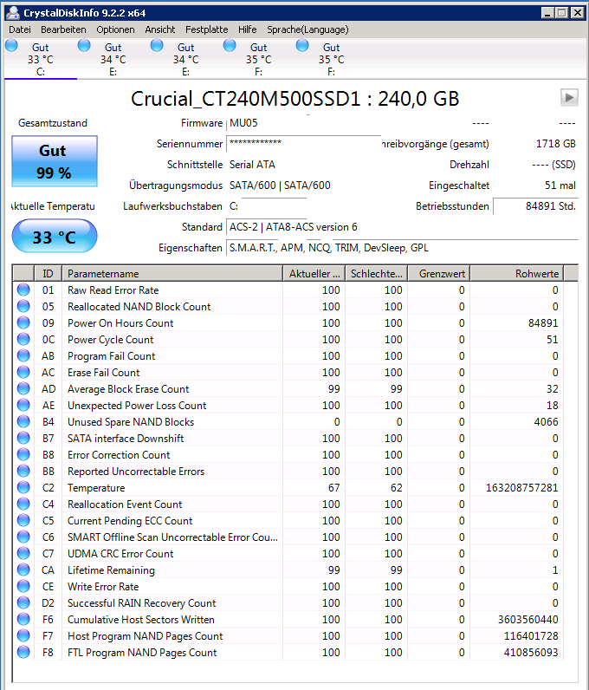
Task: Click the status orb for Reported Uncorrectable Errors
Action: click(x=23, y=472)
